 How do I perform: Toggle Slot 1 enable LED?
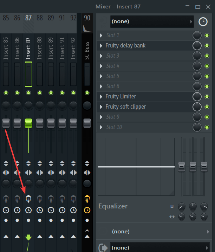pos(207,35)
